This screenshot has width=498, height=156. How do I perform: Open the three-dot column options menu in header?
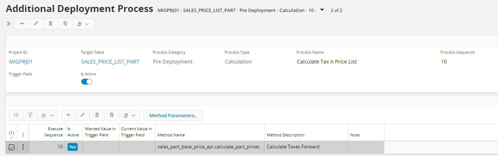pos(23,135)
